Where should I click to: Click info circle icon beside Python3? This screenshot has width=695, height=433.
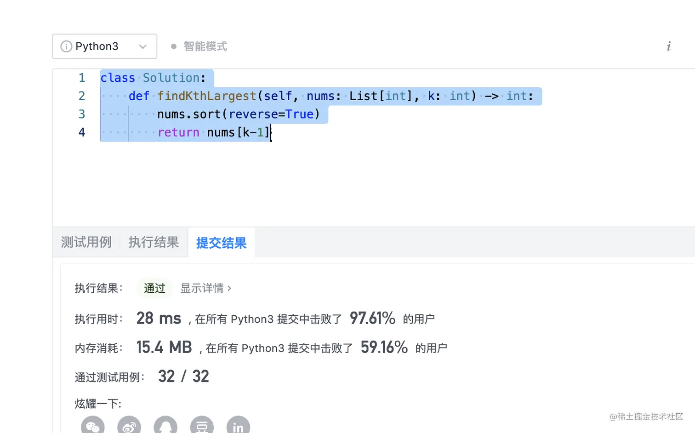coord(66,46)
